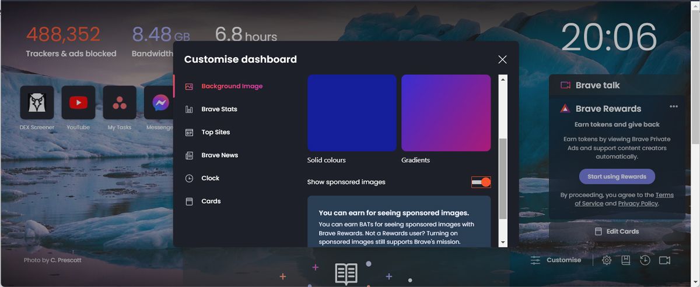700x287 pixels.
Task: Click the Gradients label
Action: click(415, 160)
